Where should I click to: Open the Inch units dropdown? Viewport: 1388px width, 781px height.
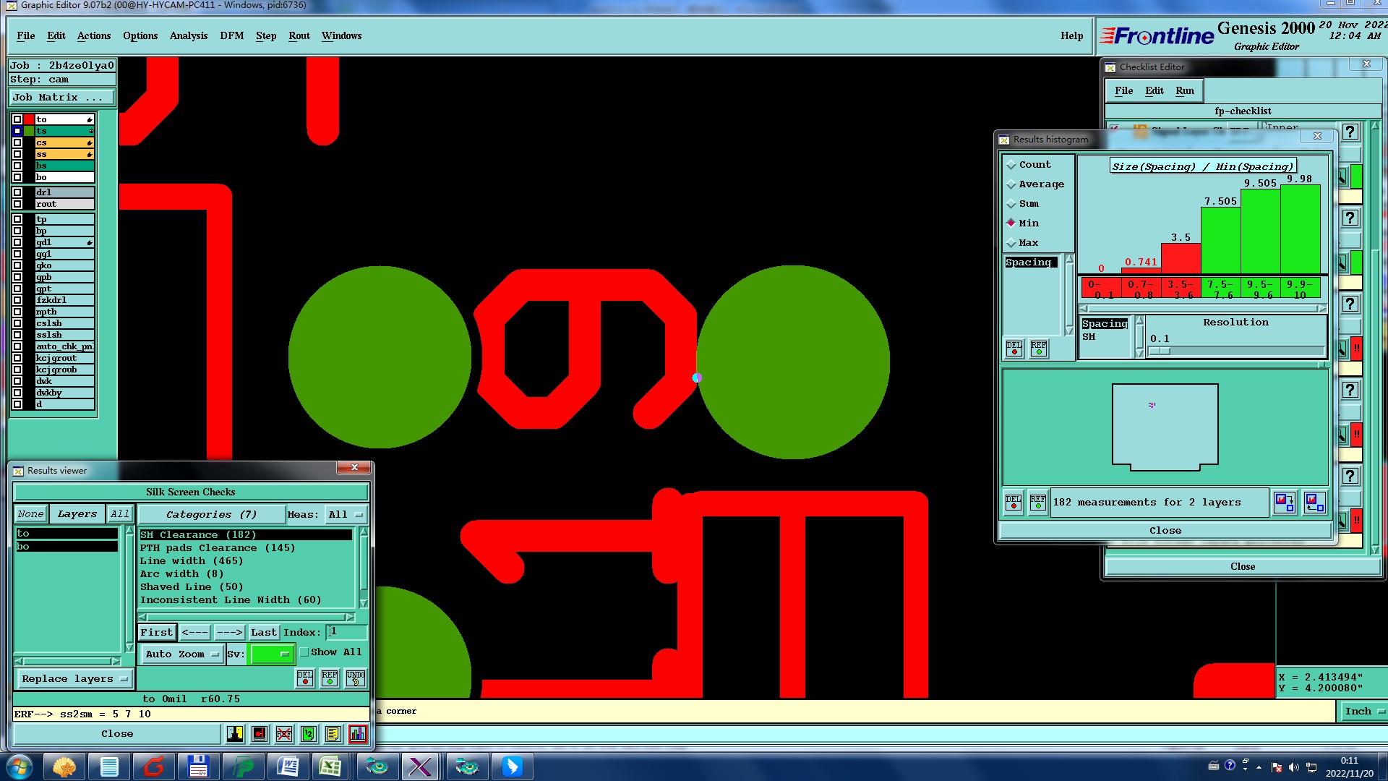point(1363,712)
